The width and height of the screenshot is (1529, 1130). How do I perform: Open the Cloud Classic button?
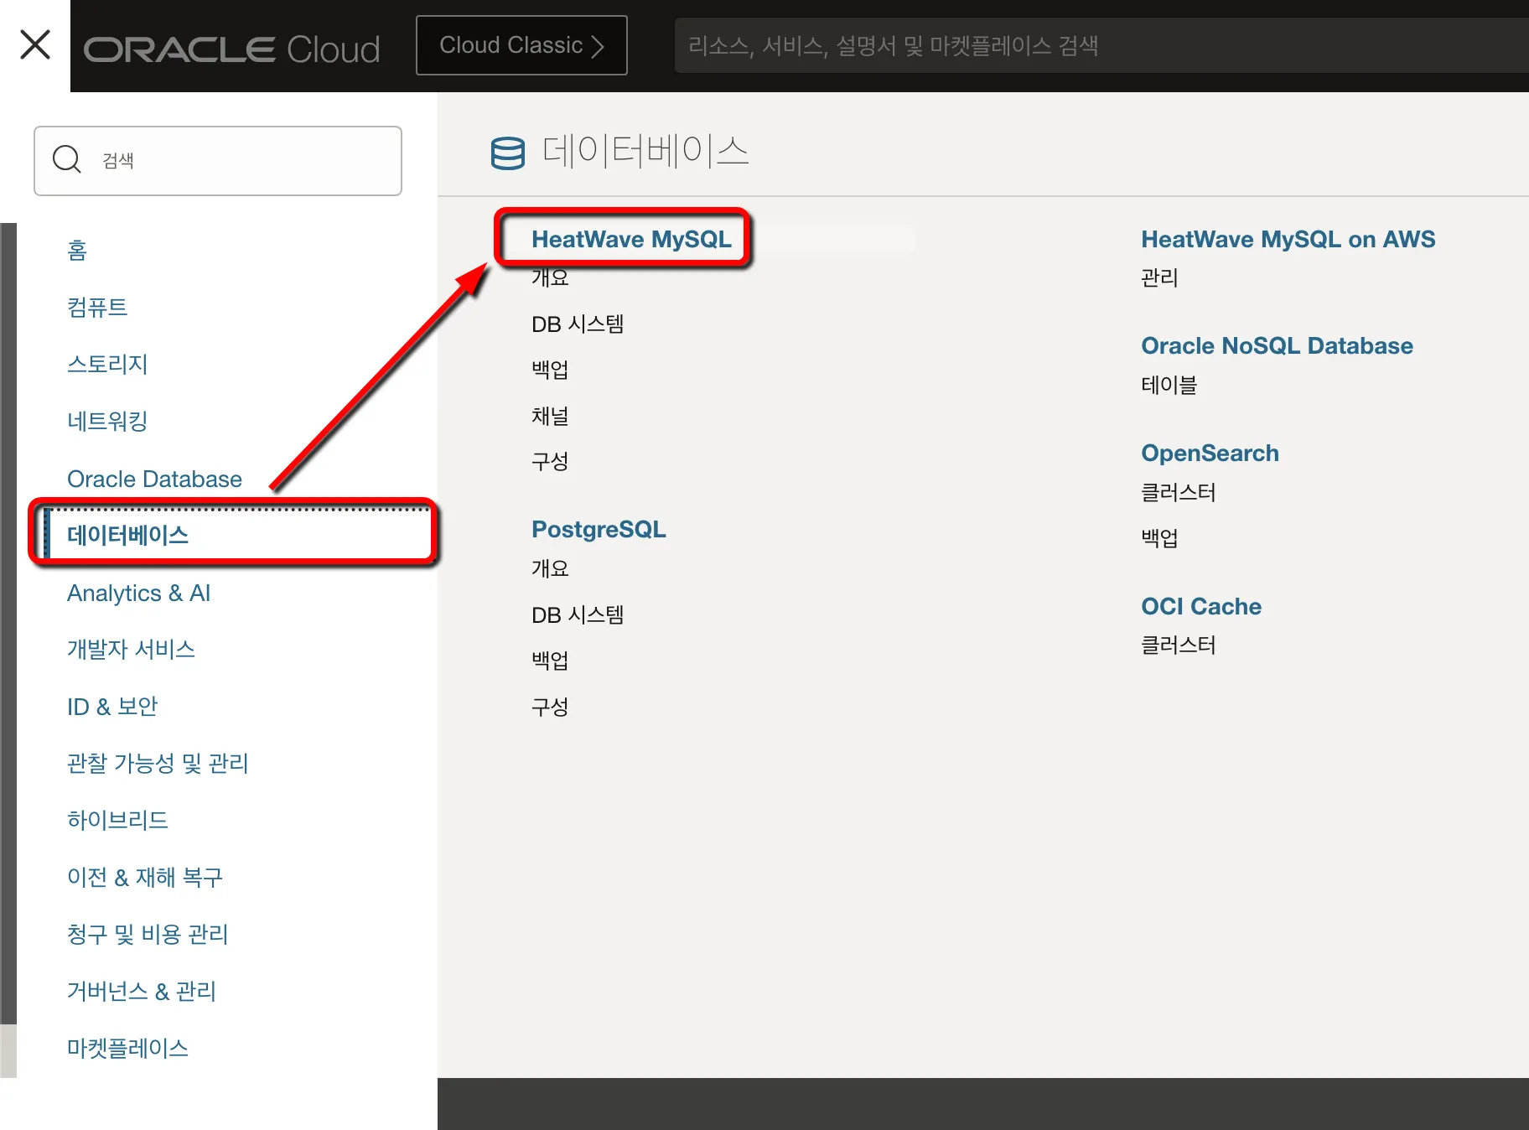(x=521, y=45)
